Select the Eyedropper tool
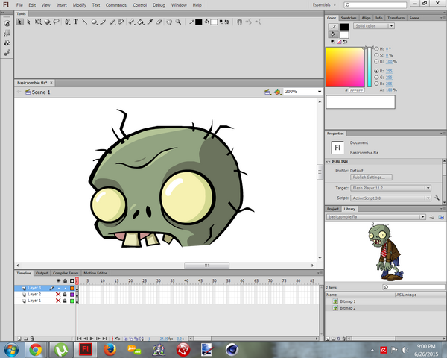The width and height of the screenshot is (447, 358). 150,22
